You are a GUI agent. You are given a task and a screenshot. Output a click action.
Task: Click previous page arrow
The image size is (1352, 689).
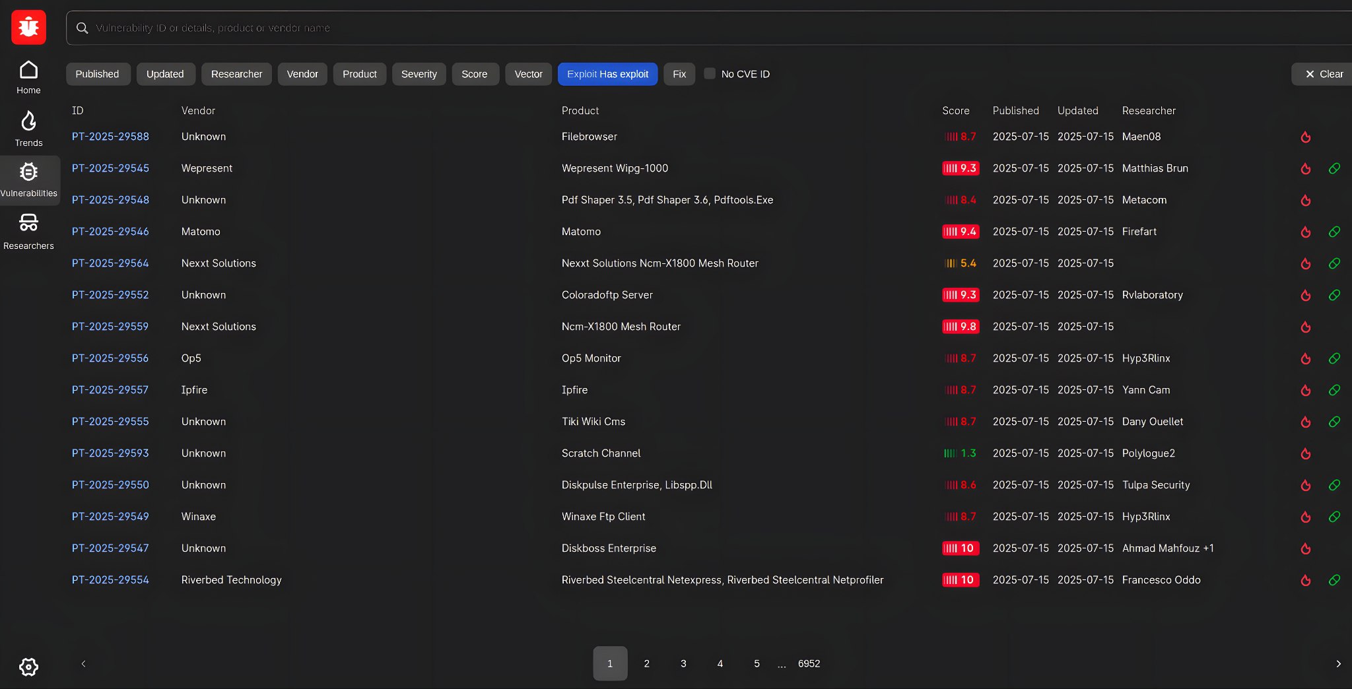click(83, 663)
